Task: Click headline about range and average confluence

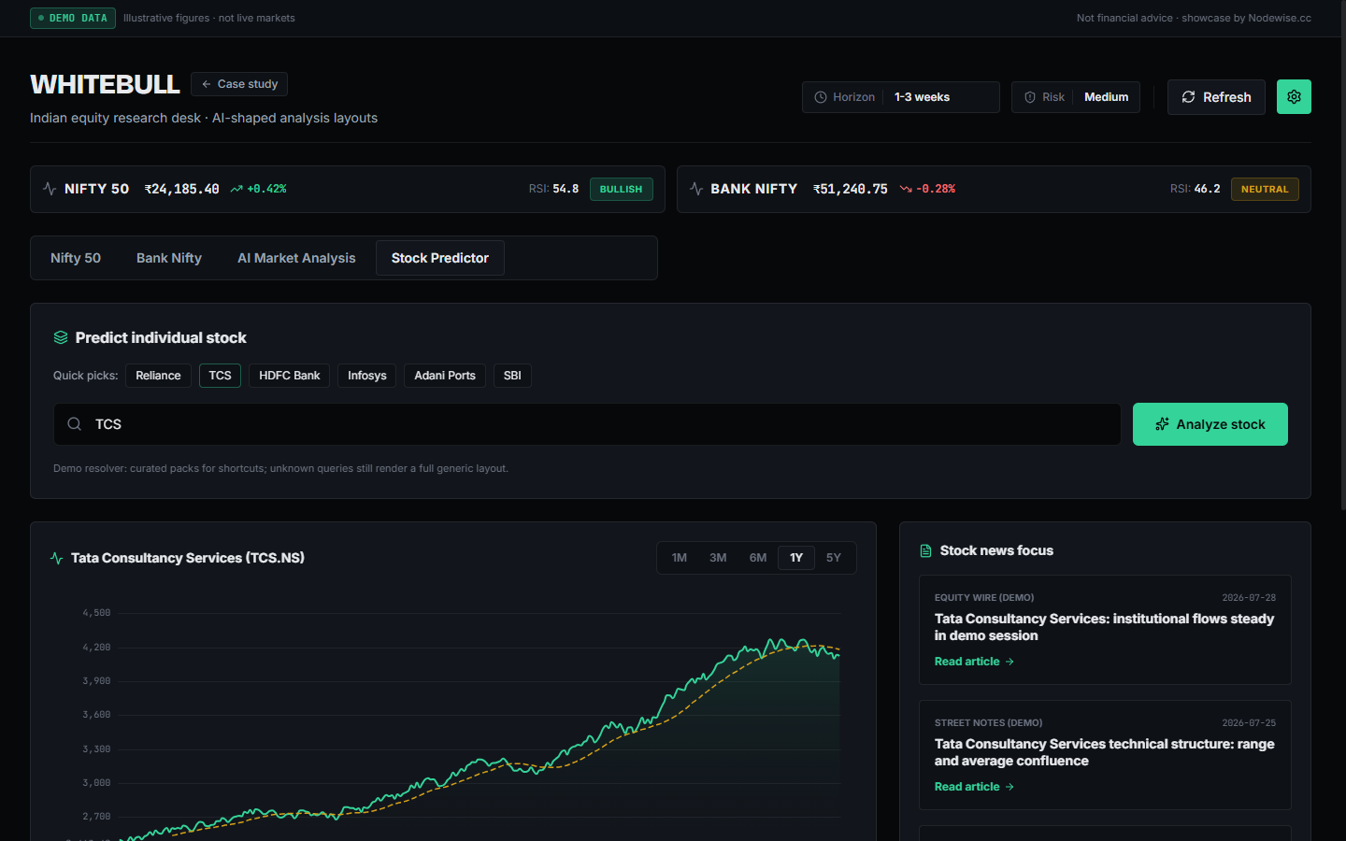Action: (x=1104, y=752)
